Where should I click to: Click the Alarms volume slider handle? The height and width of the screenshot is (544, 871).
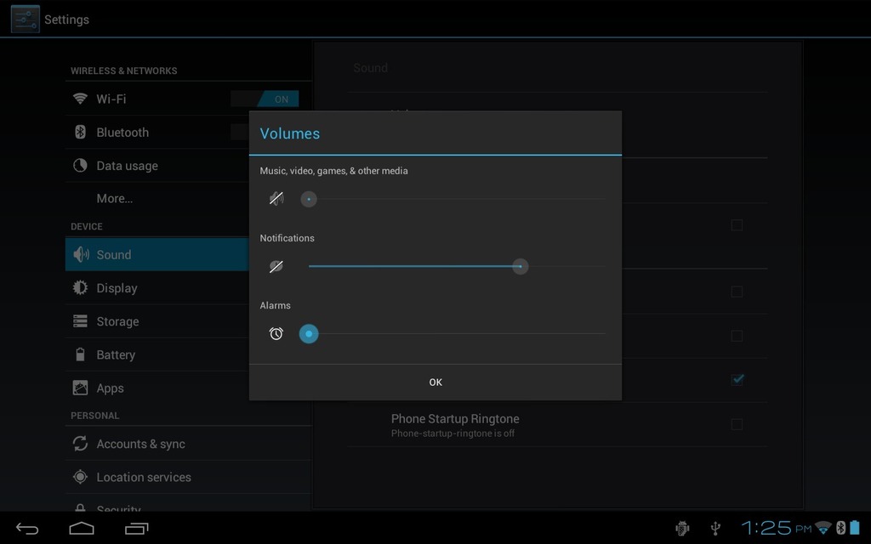(x=309, y=333)
